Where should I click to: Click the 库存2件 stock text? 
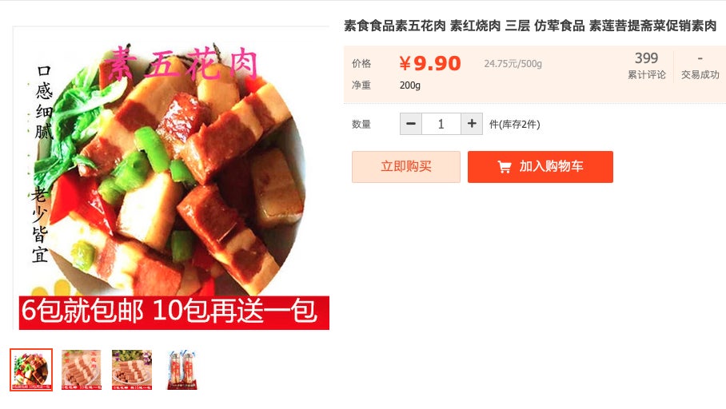point(514,124)
